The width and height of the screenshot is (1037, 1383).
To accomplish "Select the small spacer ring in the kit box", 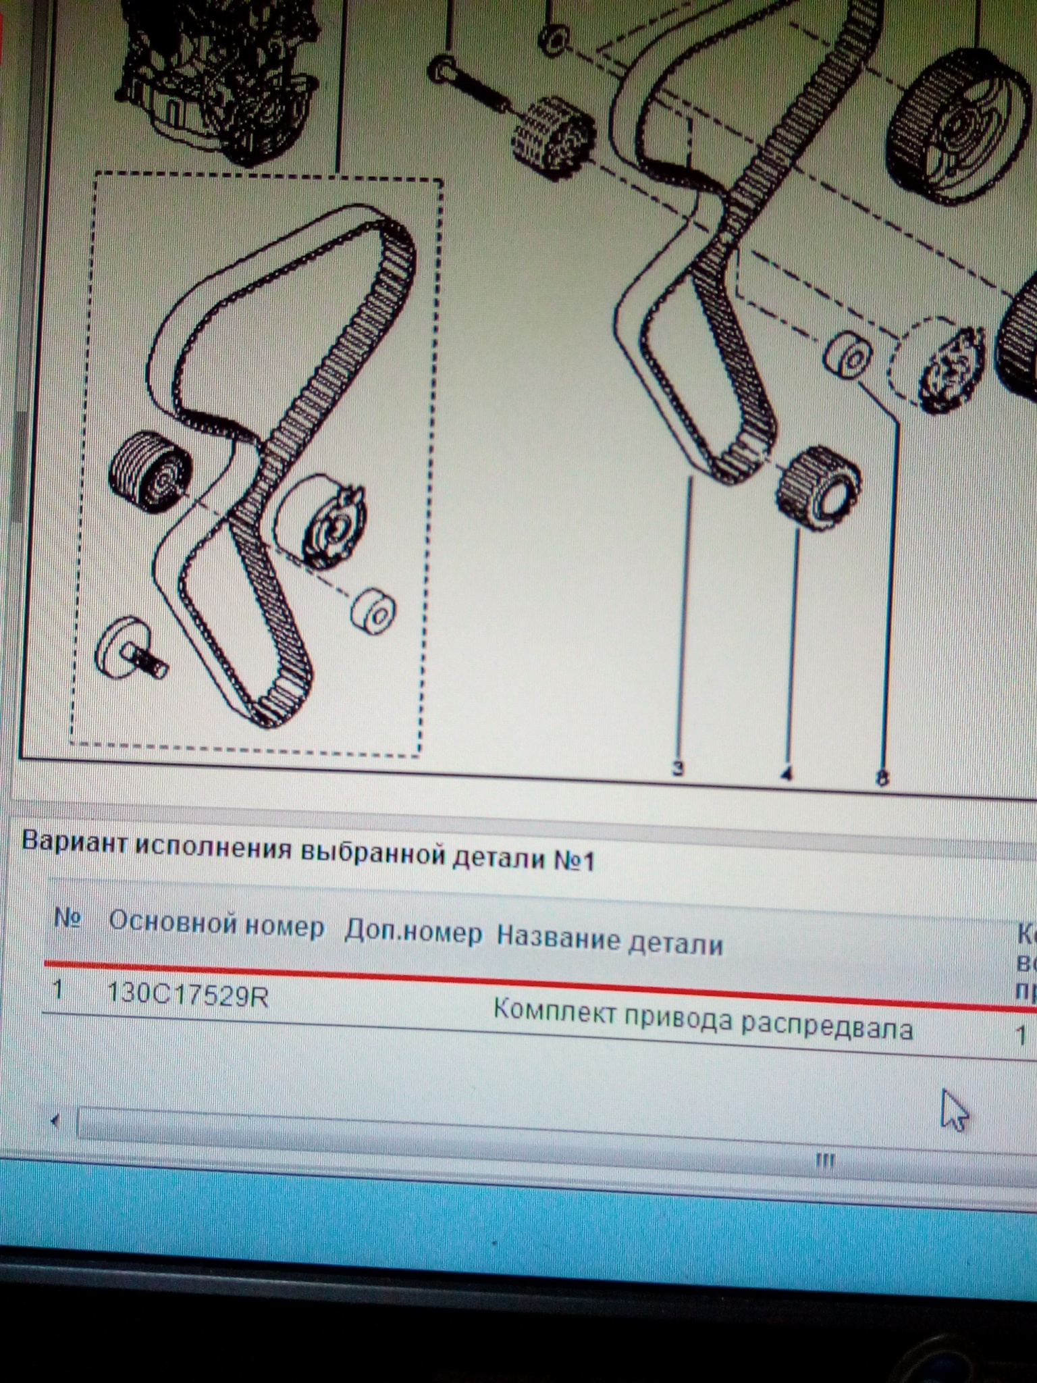I will coord(373,612).
